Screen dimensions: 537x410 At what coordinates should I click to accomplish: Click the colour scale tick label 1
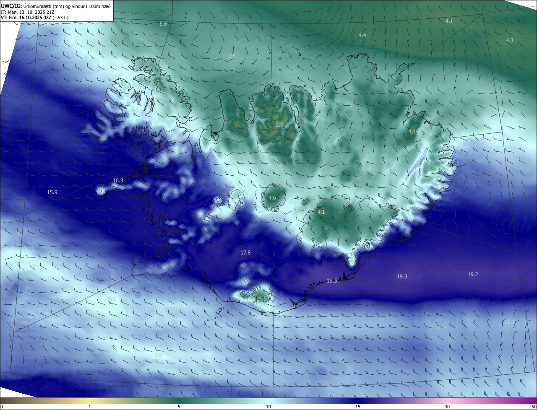coord(90,407)
